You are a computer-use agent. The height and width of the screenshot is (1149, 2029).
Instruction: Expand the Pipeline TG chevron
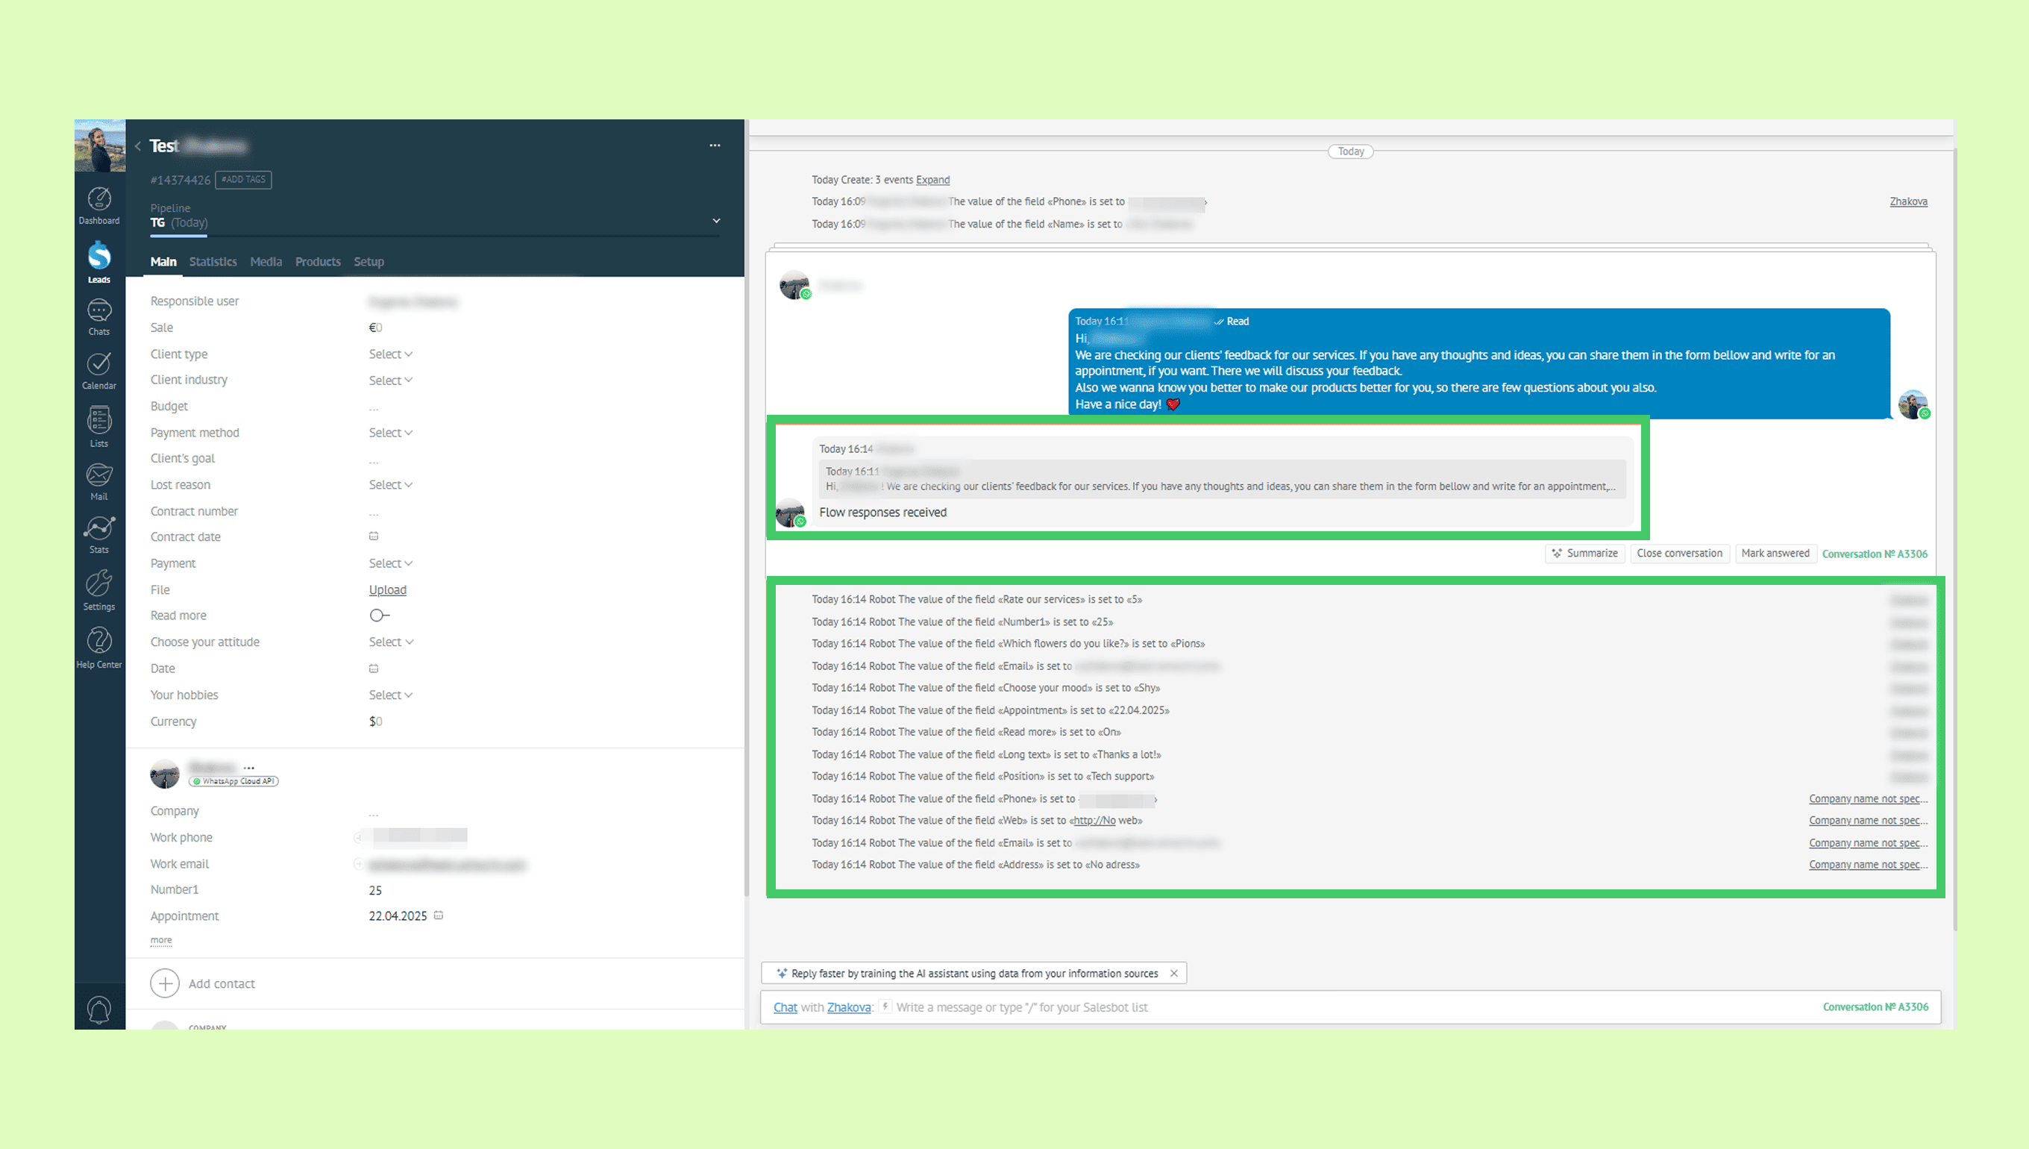point(716,221)
